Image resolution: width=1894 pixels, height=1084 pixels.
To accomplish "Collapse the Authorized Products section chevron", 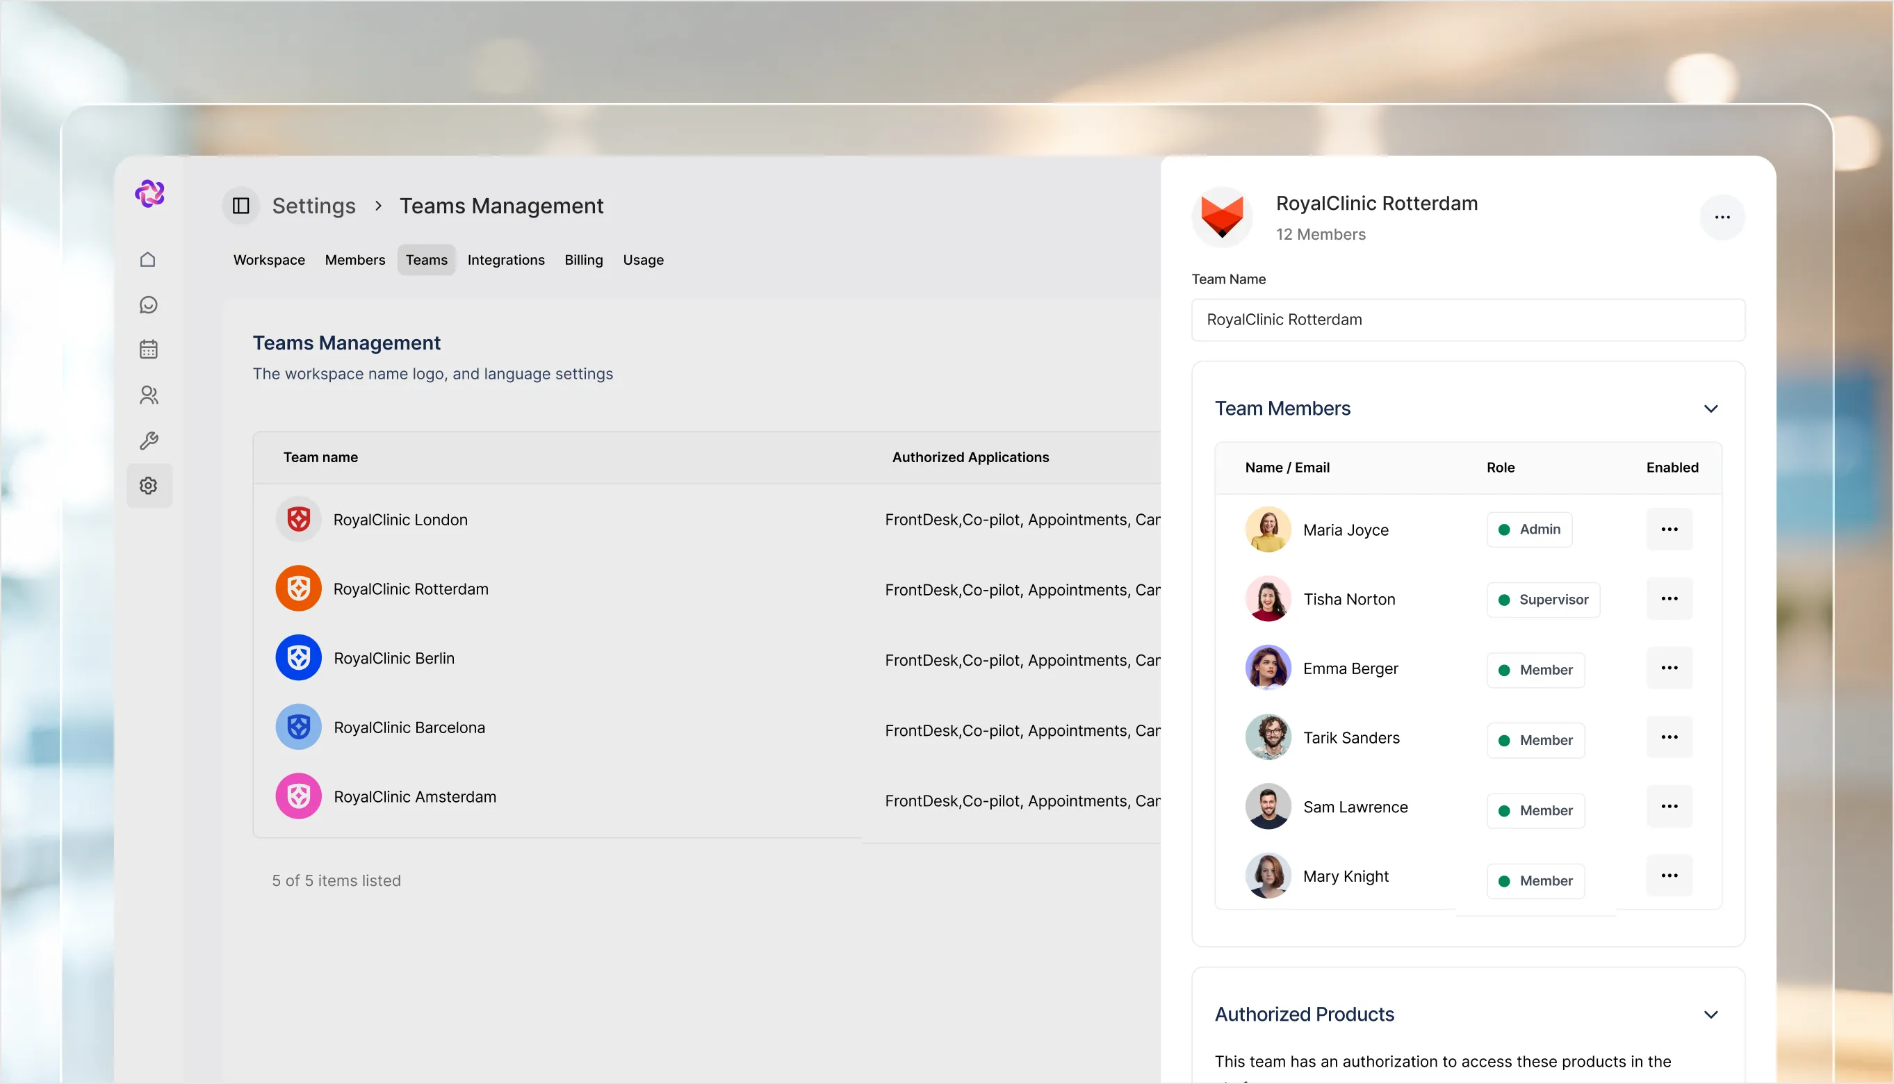I will pos(1711,1015).
